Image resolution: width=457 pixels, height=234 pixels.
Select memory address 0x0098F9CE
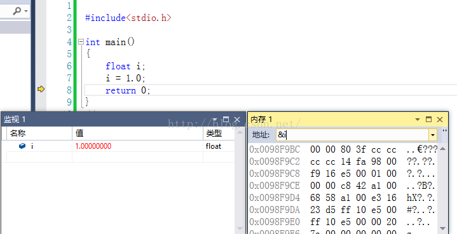[275, 186]
